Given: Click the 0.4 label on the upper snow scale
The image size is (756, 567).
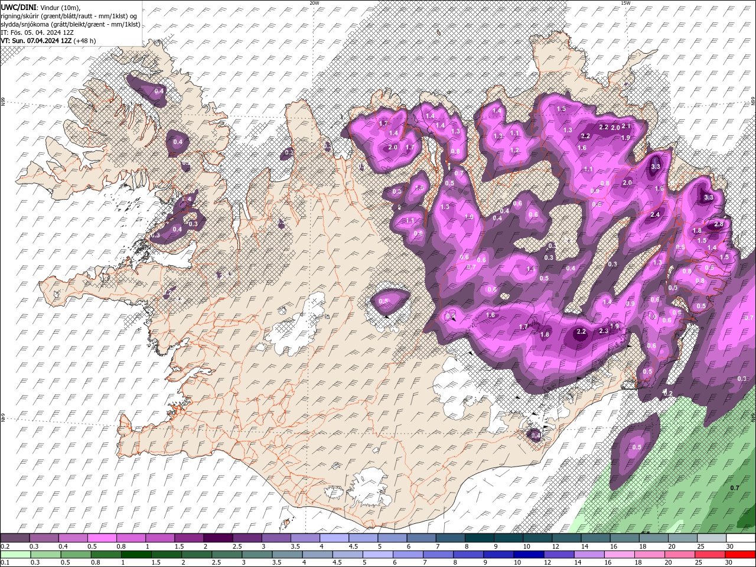Looking at the screenshot, I should click(x=63, y=546).
